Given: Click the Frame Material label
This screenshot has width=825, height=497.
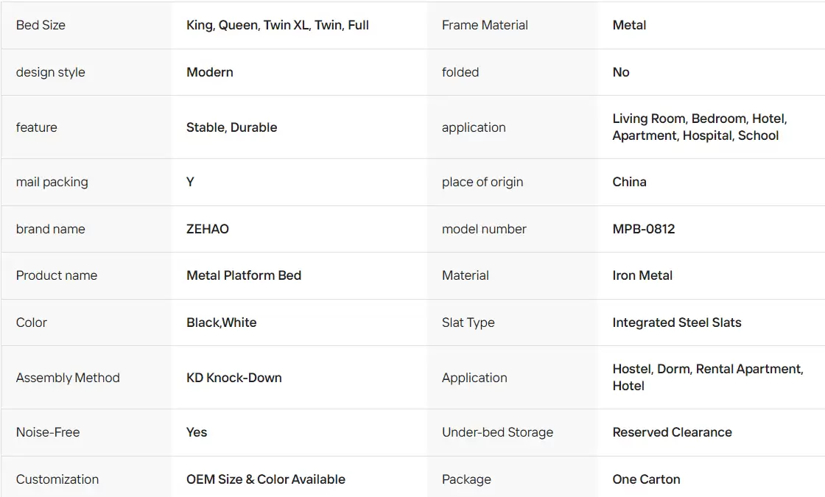Looking at the screenshot, I should (x=485, y=25).
